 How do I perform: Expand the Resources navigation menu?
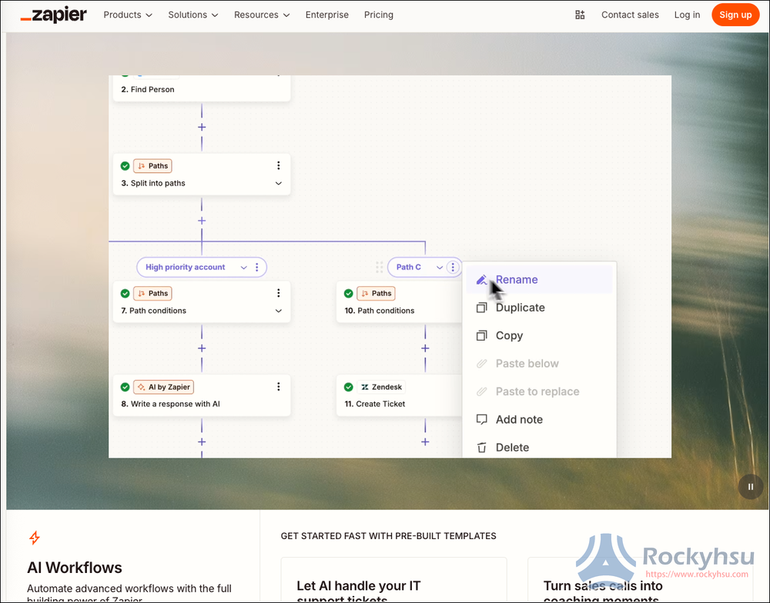click(x=262, y=15)
